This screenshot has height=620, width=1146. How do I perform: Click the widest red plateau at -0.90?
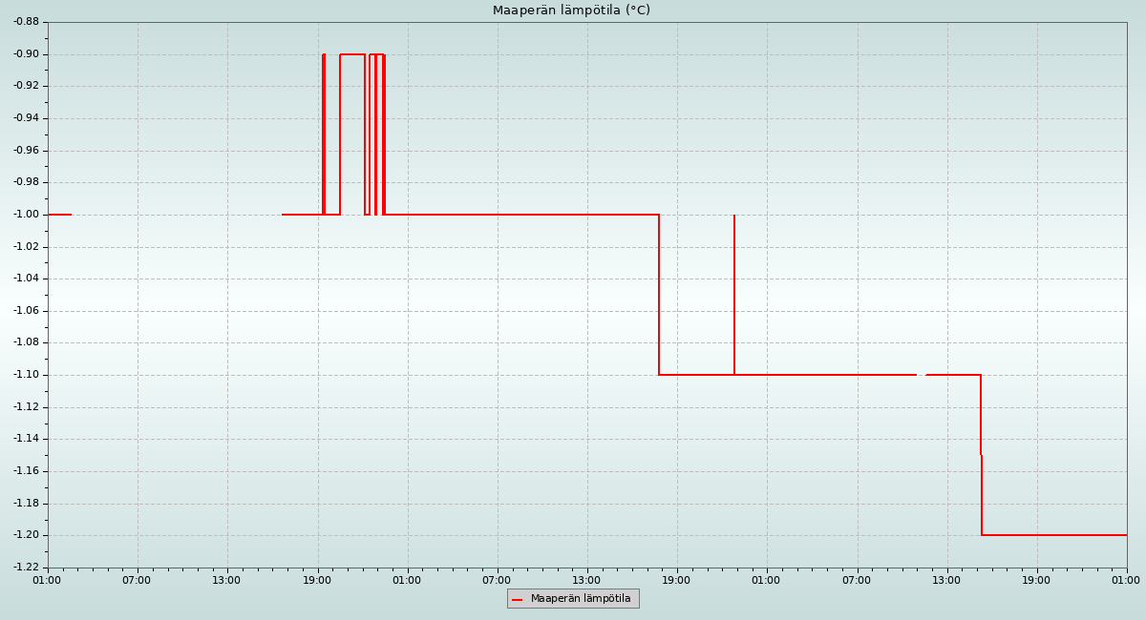click(351, 54)
